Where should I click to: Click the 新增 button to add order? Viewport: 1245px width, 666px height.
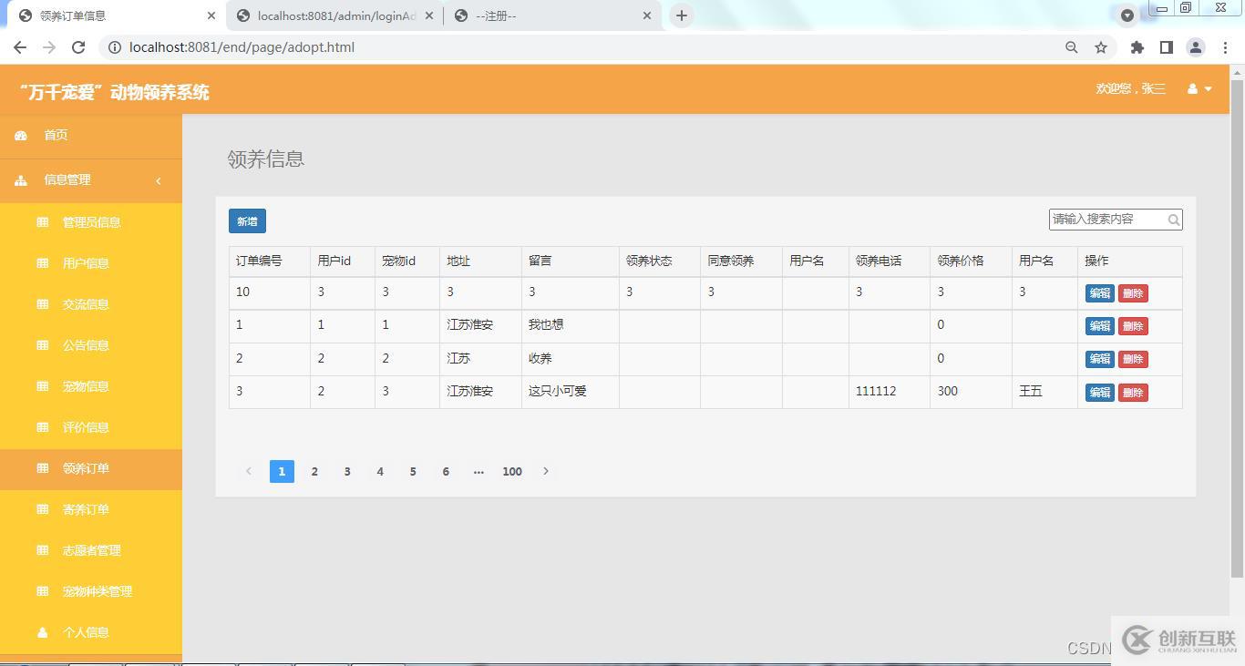247,221
